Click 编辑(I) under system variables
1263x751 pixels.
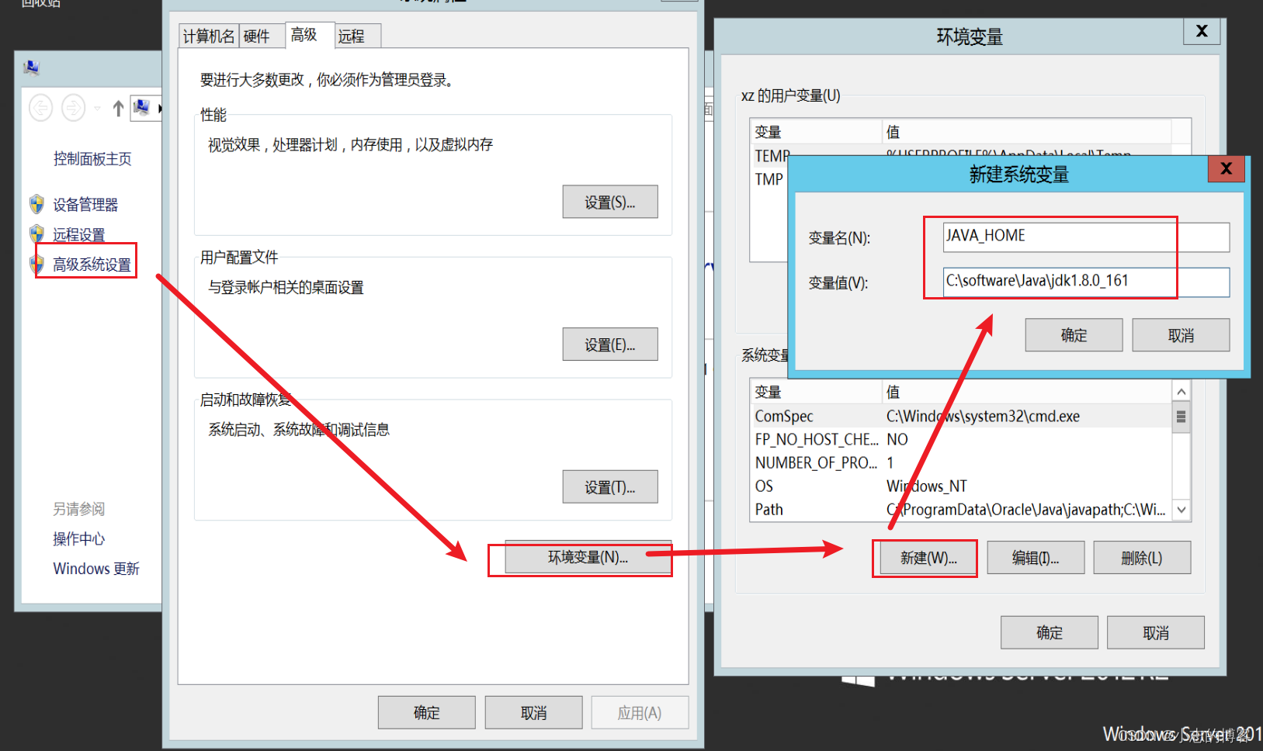[x=1036, y=558]
